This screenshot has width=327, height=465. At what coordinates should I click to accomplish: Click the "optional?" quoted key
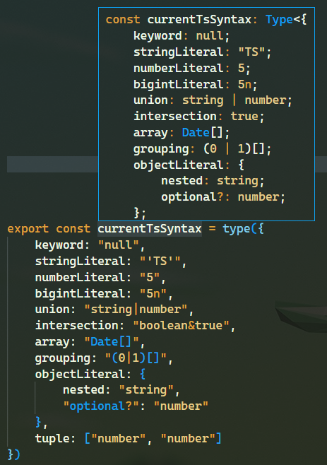101,406
